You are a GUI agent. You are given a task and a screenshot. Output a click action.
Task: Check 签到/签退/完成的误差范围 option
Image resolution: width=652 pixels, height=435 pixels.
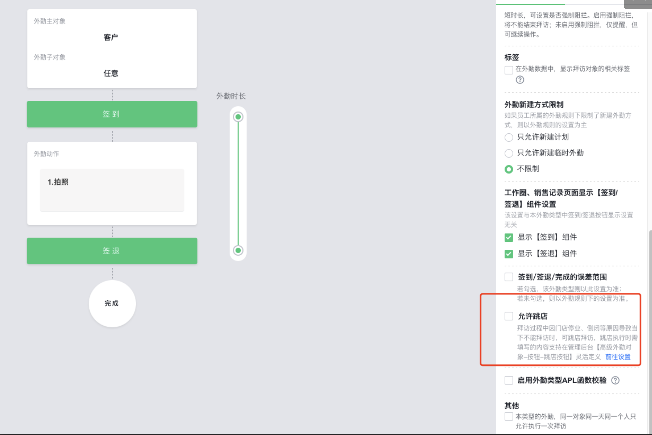[x=509, y=277]
